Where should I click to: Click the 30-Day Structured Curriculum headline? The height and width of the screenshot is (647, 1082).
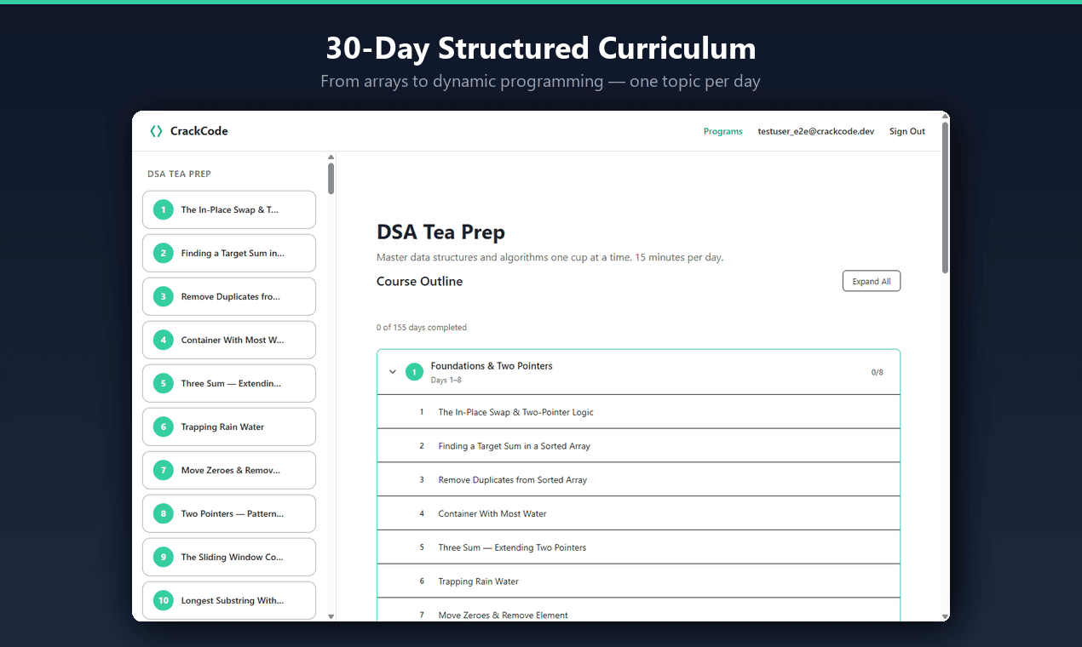[541, 49]
